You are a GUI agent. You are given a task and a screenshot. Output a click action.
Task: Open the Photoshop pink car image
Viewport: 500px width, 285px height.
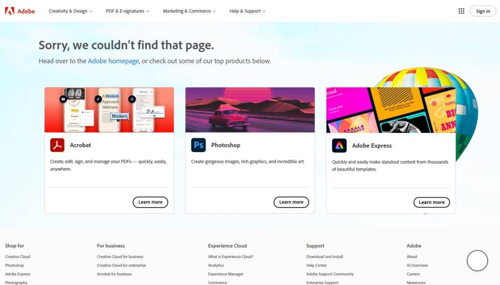pos(250,110)
